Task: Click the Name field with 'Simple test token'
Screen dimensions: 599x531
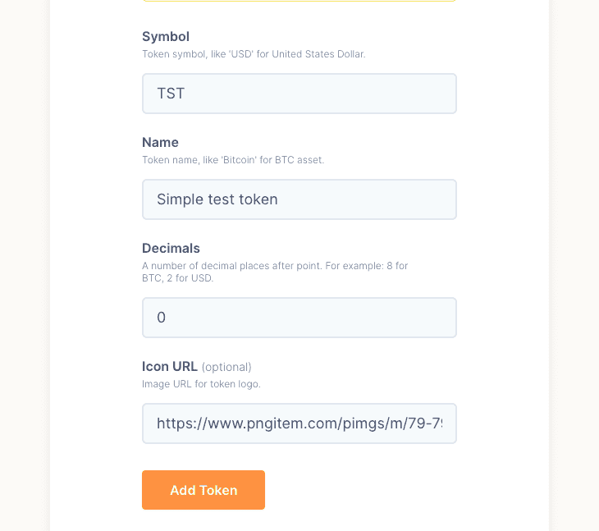Action: [299, 199]
